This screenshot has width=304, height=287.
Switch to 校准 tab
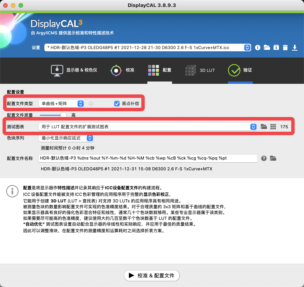[x=122, y=70]
